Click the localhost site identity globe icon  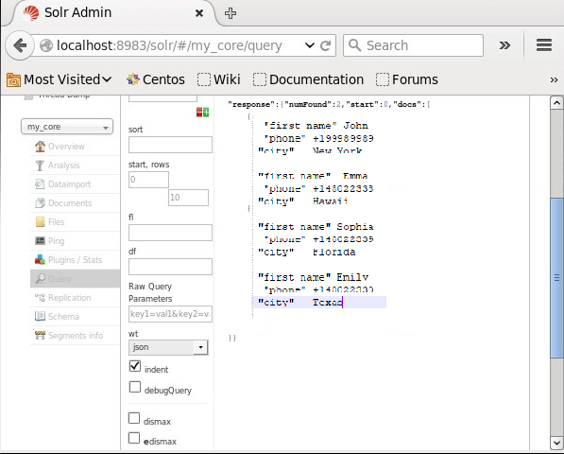[x=46, y=45]
